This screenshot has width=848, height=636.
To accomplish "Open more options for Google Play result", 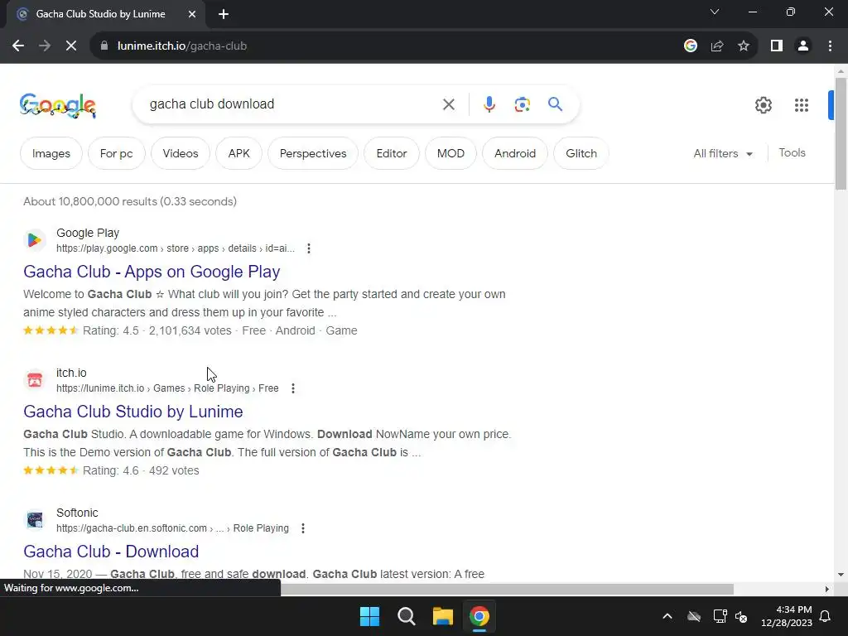I will (x=308, y=248).
